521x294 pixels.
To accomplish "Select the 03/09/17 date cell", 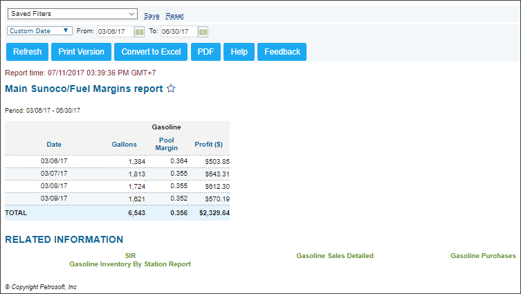I will click(54, 199).
